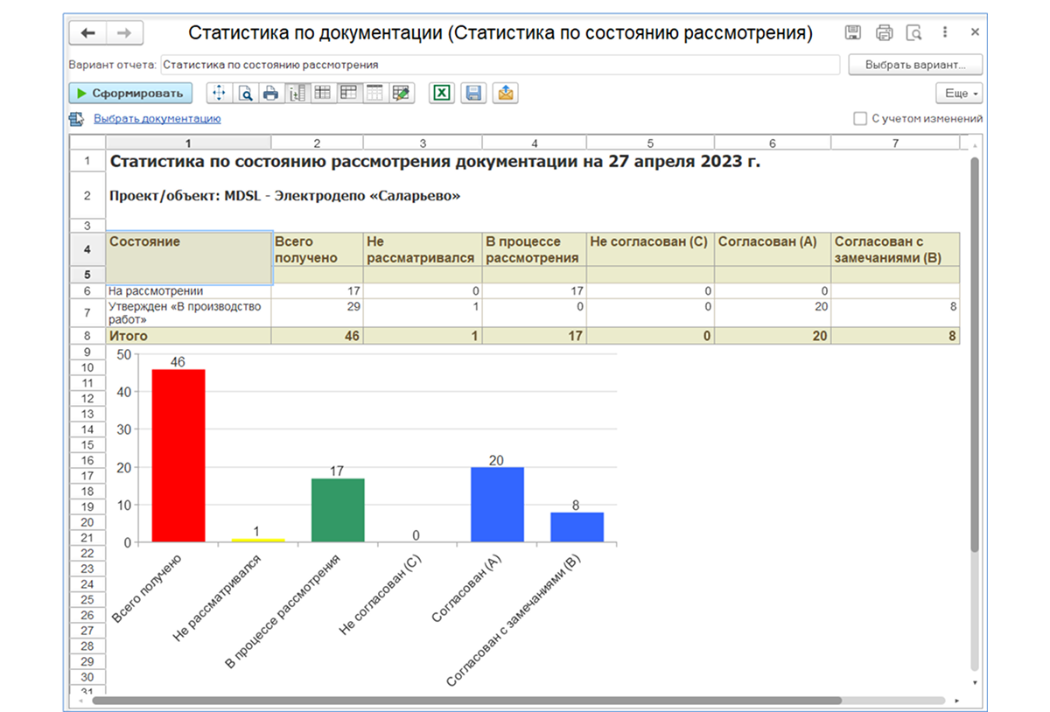Go back with the left arrow button
Image resolution: width=1050 pixels, height=712 pixels.
[x=87, y=33]
